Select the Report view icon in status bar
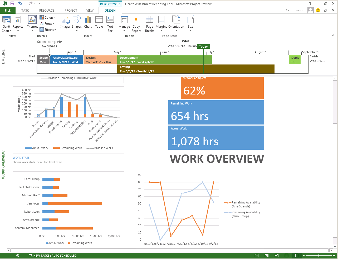 point(296,255)
